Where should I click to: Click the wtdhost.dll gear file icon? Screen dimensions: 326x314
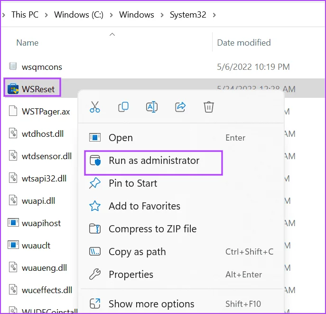point(13,133)
